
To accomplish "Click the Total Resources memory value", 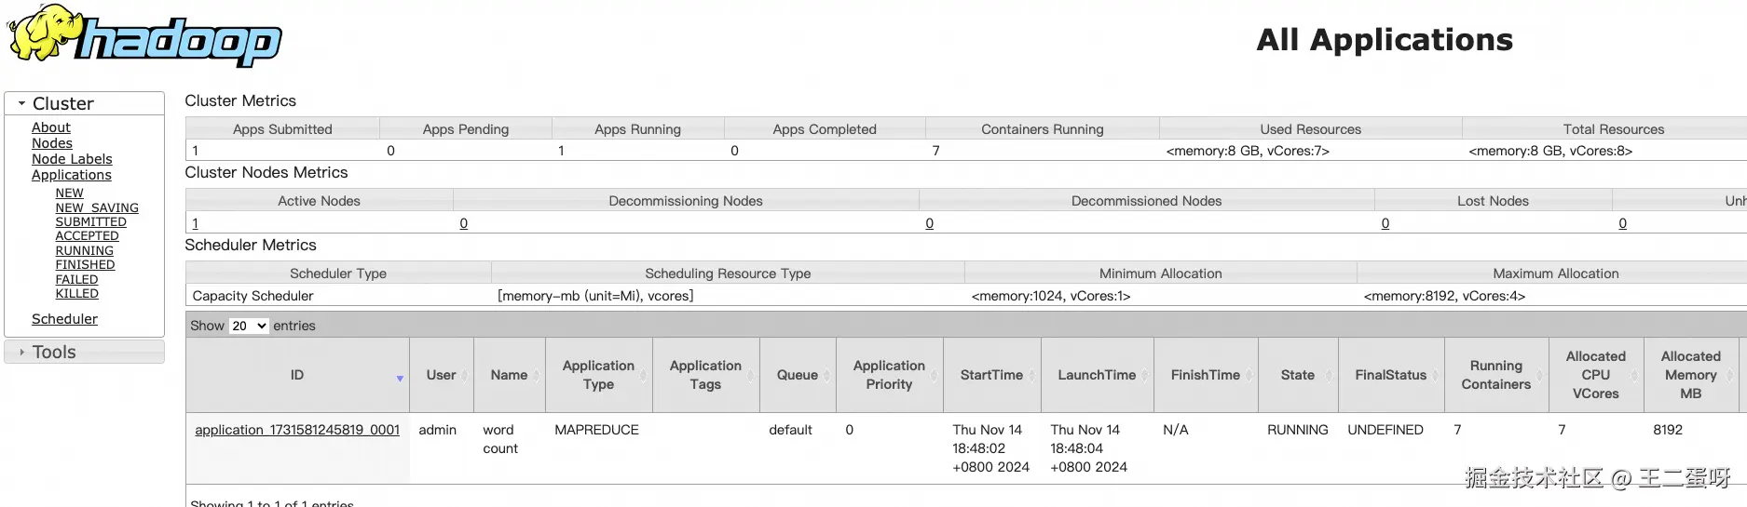I will pos(1550,151).
